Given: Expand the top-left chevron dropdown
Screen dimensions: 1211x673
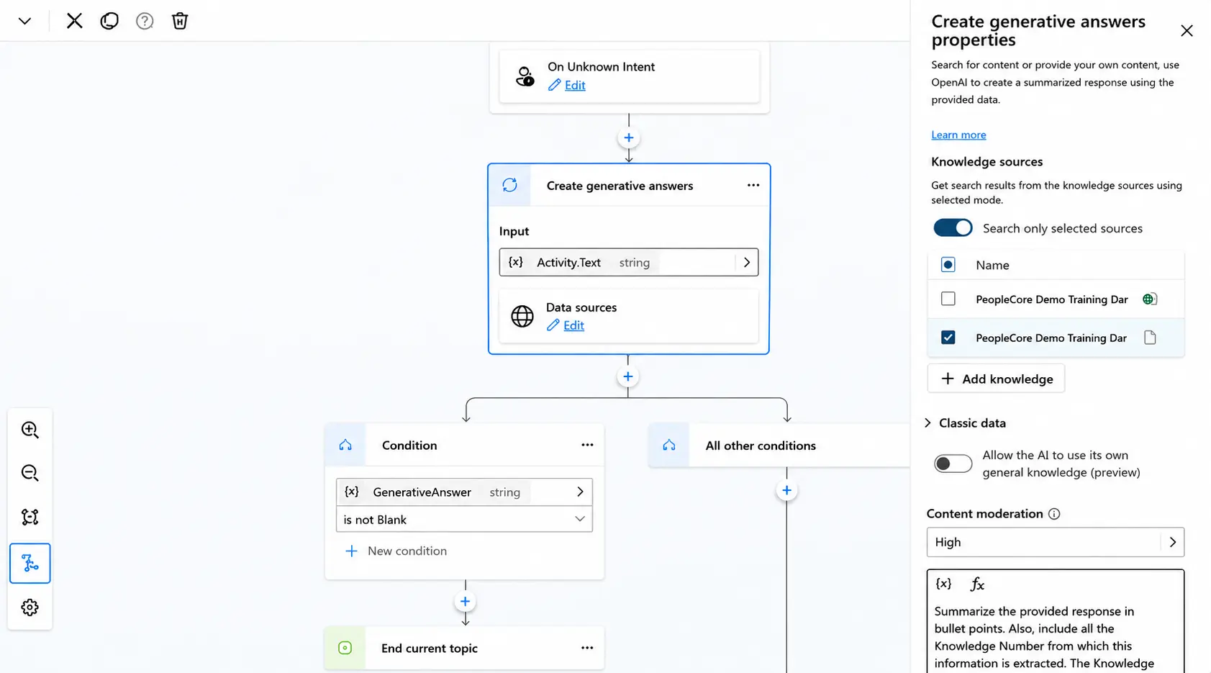Looking at the screenshot, I should pos(24,21).
